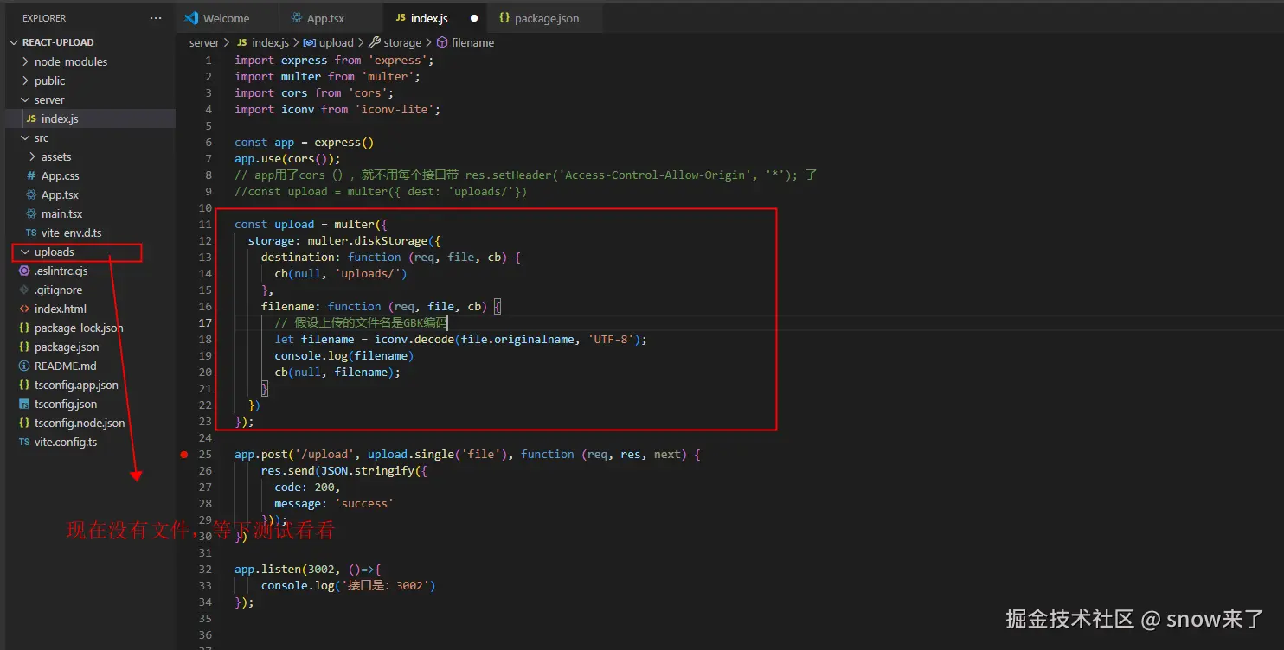Click braces icon of tsconfig.app.json
The height and width of the screenshot is (650, 1284).
coord(24,385)
